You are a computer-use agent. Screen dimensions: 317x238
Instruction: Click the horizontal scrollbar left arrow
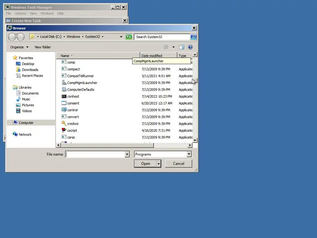[59, 145]
